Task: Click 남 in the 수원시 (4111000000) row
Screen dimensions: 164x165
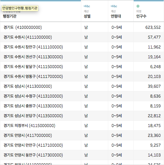Action: coord(86,37)
